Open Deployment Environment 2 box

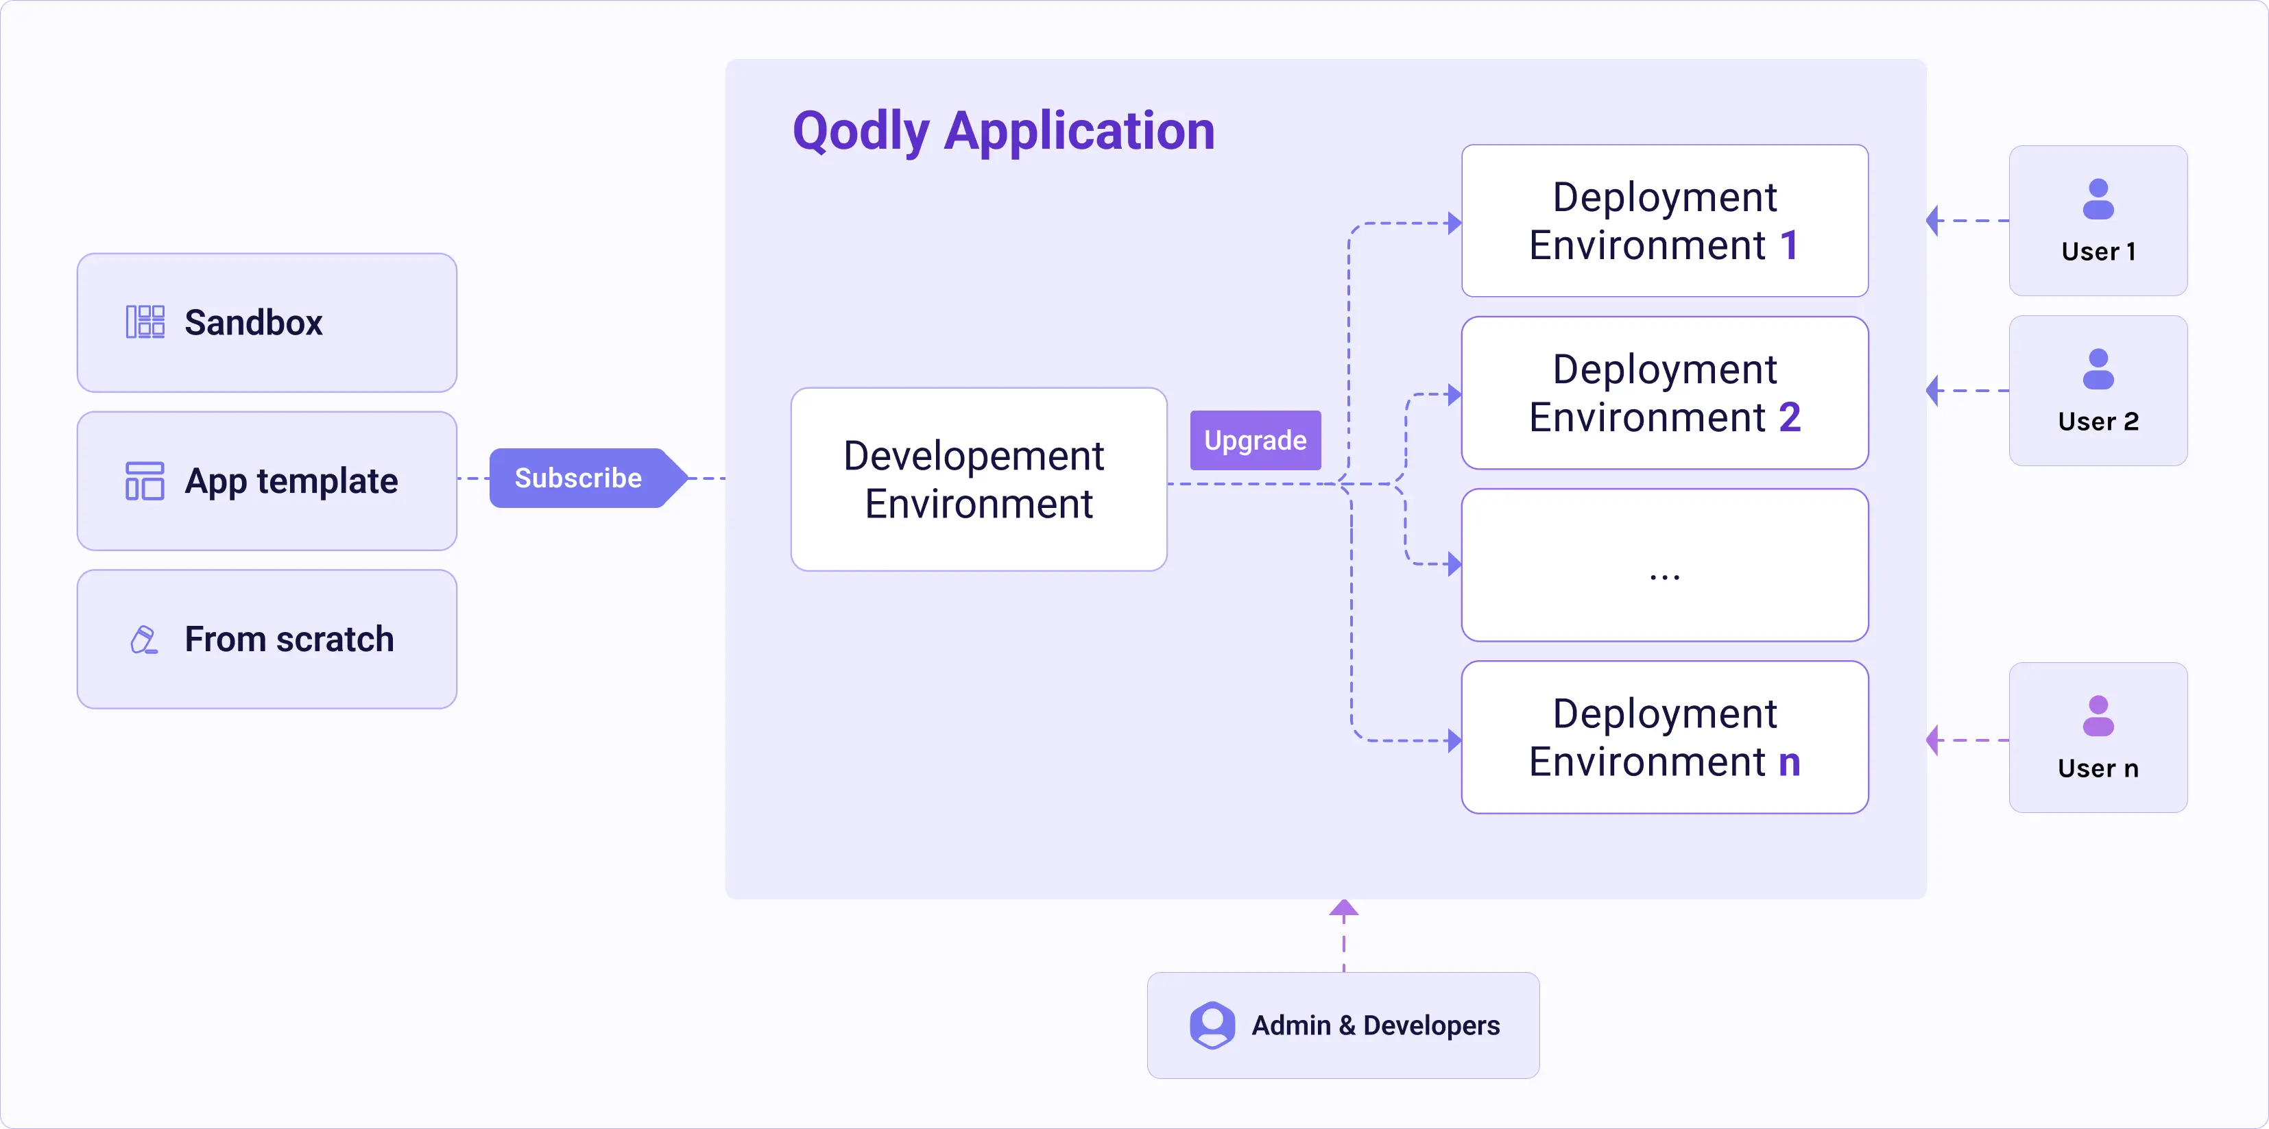pyautogui.click(x=1665, y=393)
